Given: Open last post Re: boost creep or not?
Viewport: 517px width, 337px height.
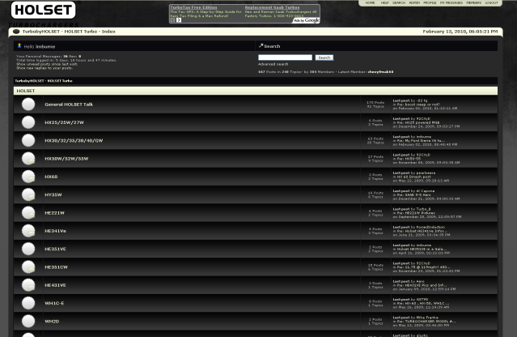Looking at the screenshot, I should click(x=418, y=105).
